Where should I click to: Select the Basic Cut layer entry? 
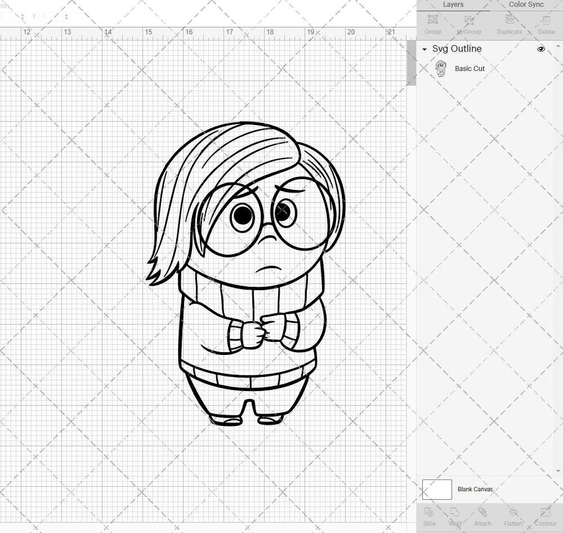click(470, 68)
